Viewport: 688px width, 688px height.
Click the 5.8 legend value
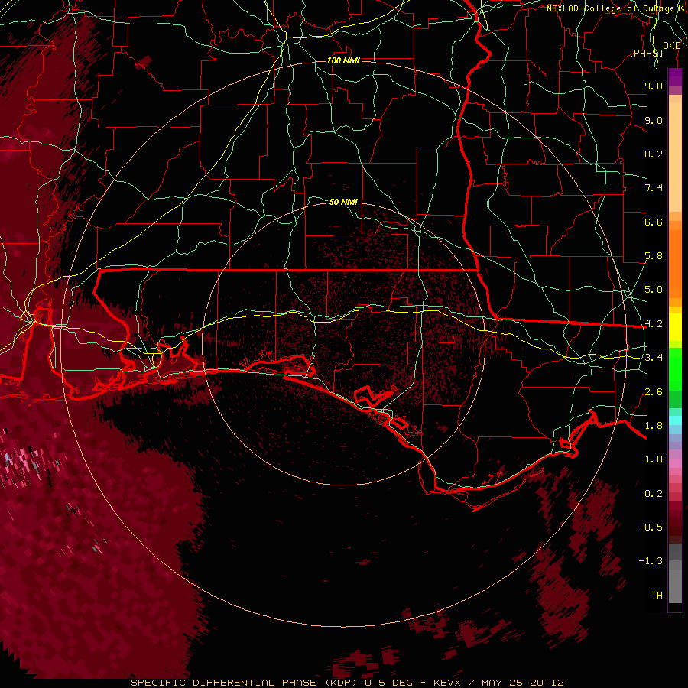click(654, 256)
